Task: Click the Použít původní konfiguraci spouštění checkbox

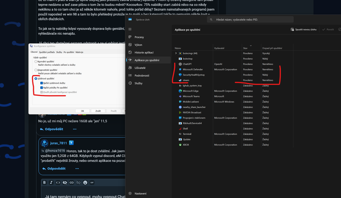Action: pos(42,92)
